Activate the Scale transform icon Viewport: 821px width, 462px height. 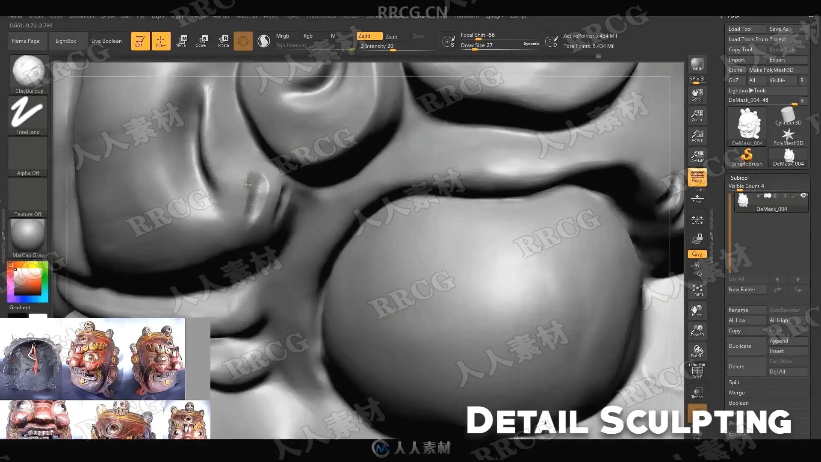click(201, 41)
